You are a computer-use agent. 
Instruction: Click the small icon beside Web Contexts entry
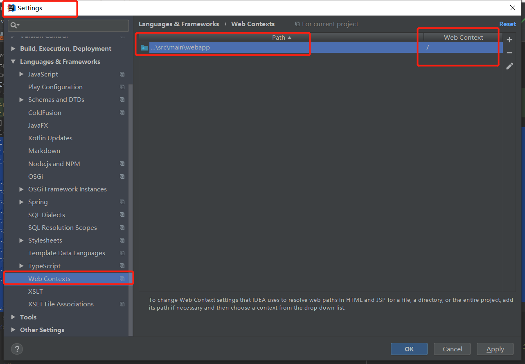click(122, 278)
